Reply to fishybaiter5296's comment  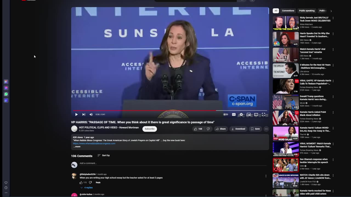(x=98, y=182)
